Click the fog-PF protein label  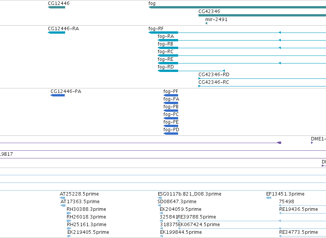[171, 91]
